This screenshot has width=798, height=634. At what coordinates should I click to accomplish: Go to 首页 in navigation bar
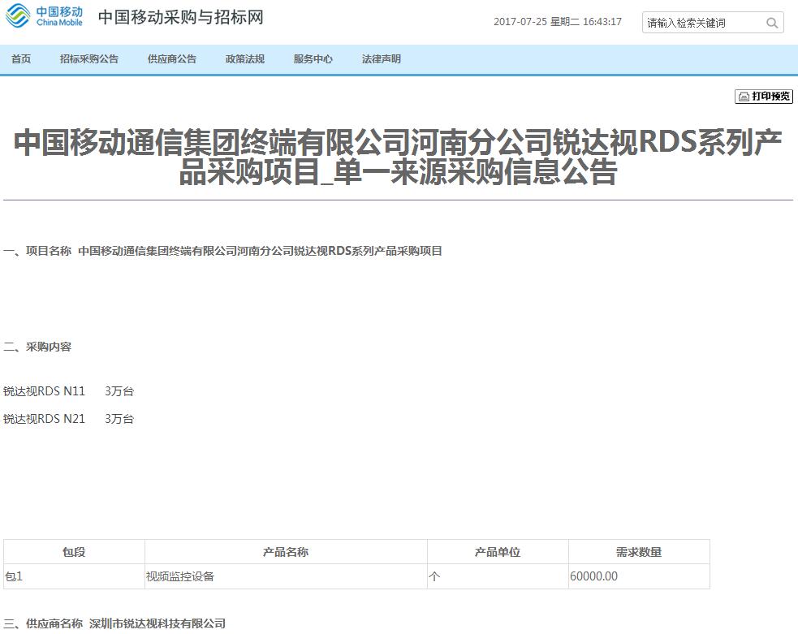(x=21, y=59)
